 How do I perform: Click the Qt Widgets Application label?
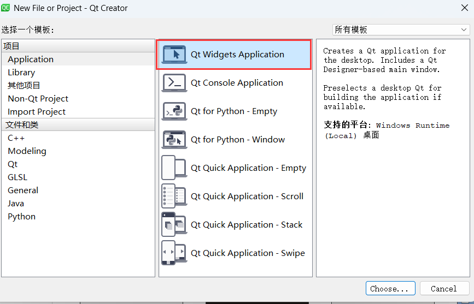pyautogui.click(x=237, y=55)
